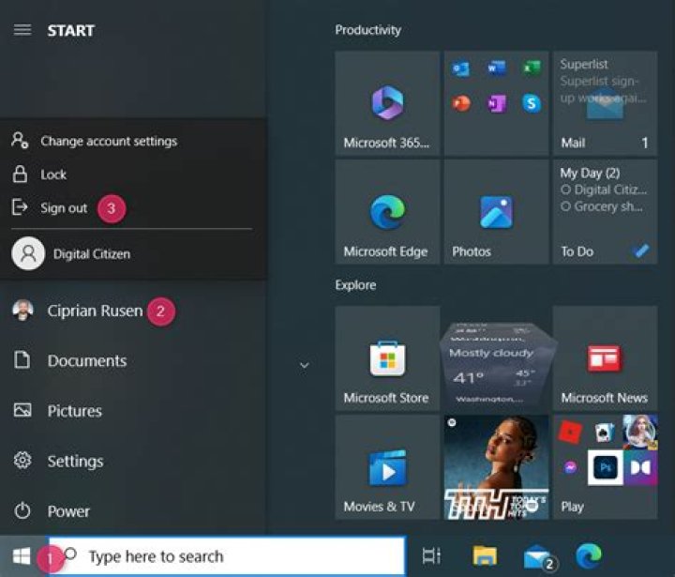Image resolution: width=675 pixels, height=577 pixels.
Task: Open the Ciprian Rusen account menu
Action: click(x=94, y=311)
